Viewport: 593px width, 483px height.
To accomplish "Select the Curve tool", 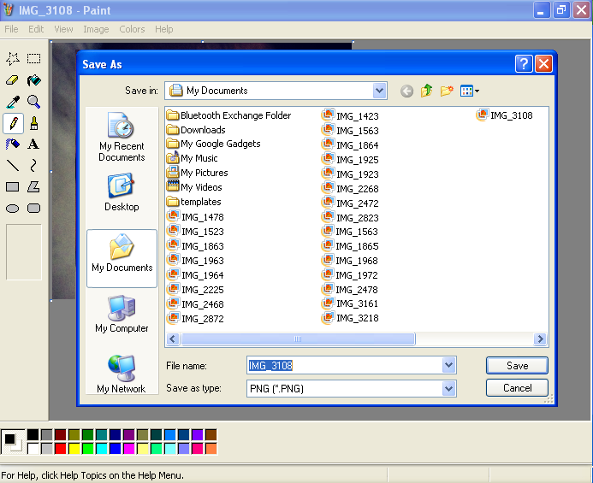I will [x=33, y=166].
